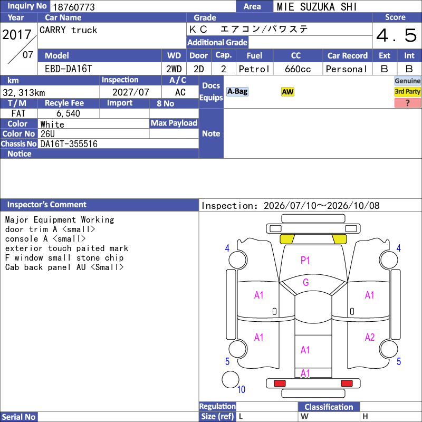Select the yellow 3rd Party legend tag
Viewport: 422px width, 422px height.
click(x=407, y=91)
